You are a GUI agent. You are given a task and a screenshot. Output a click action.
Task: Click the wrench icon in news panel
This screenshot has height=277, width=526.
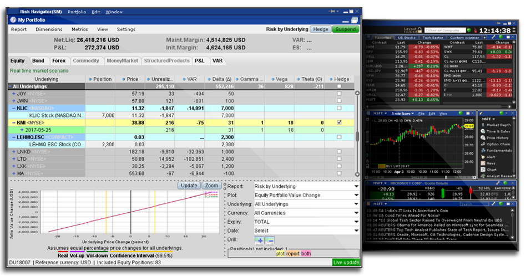(493, 204)
